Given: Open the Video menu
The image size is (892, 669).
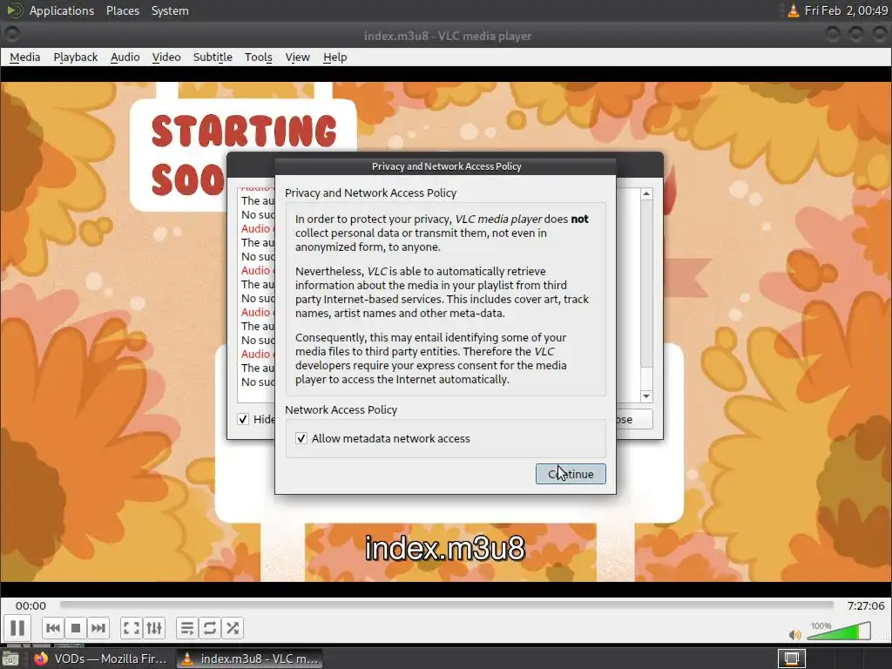Looking at the screenshot, I should point(166,57).
